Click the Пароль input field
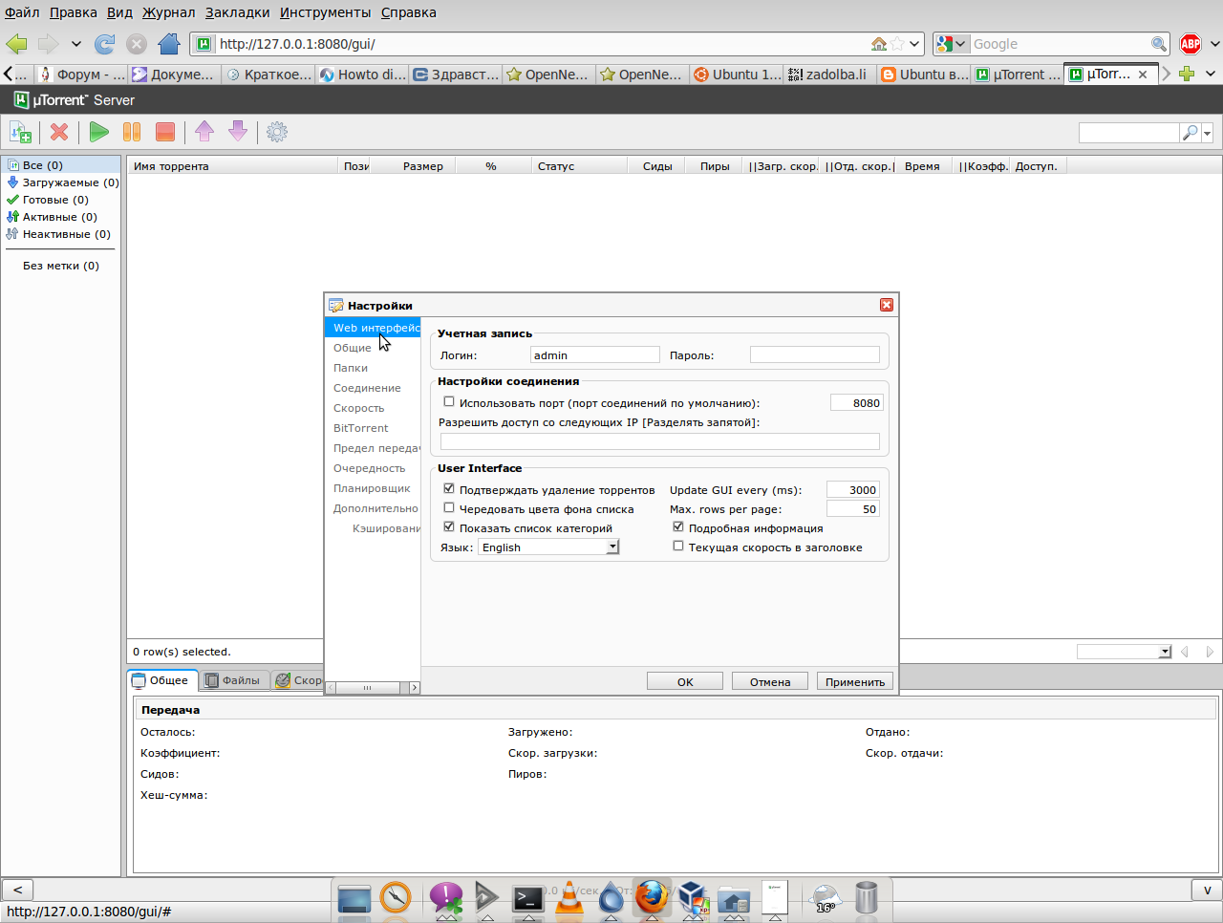 [815, 354]
